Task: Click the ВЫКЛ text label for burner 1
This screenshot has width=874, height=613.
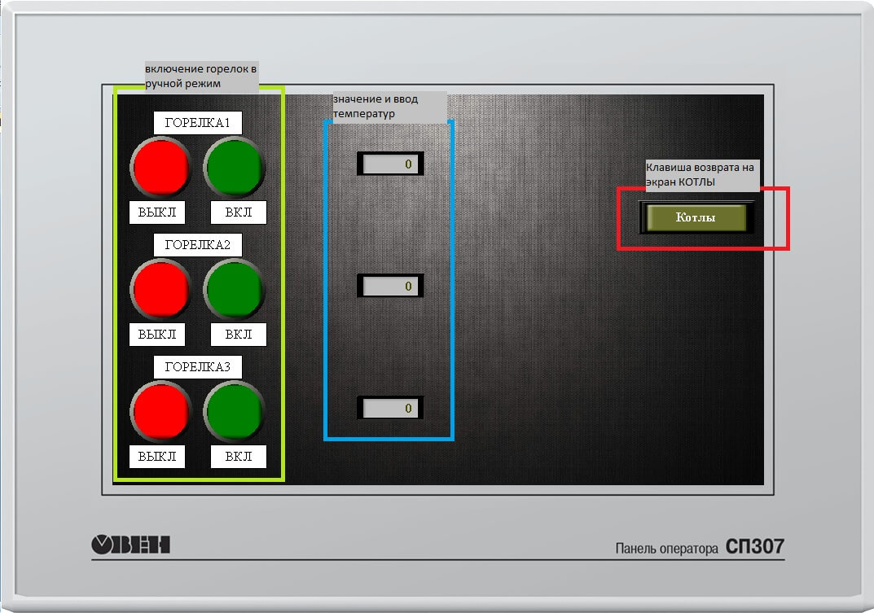Action: coord(157,213)
